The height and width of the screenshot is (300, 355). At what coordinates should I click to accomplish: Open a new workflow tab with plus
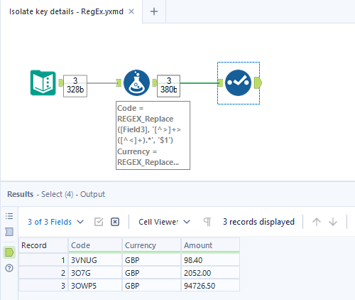[x=154, y=11]
